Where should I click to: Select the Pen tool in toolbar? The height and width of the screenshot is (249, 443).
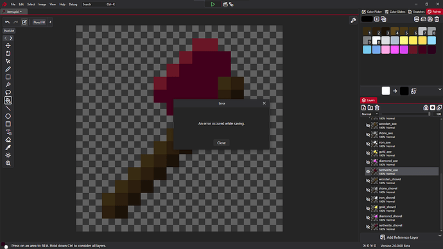tap(8, 69)
